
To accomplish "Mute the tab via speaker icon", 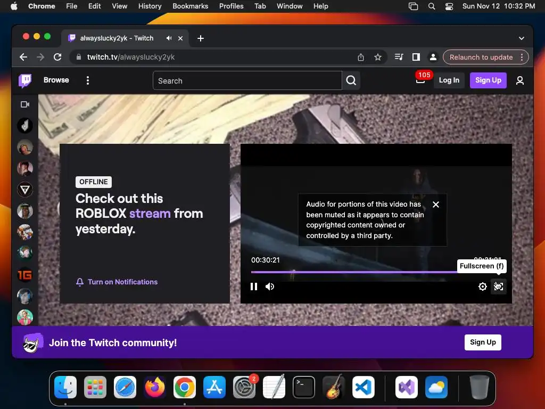I will (169, 38).
